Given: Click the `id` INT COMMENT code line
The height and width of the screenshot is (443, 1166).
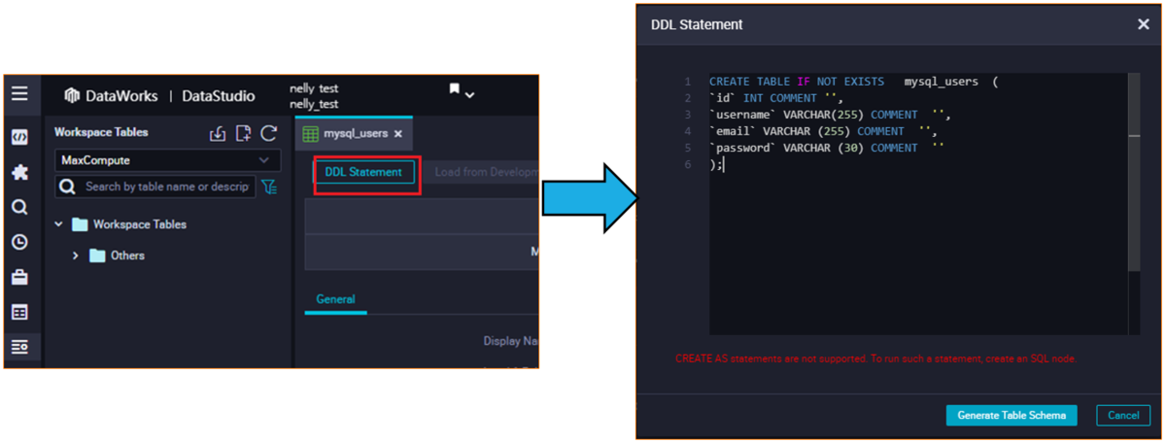Looking at the screenshot, I should pyautogui.click(x=777, y=98).
